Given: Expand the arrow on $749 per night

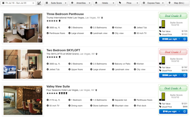Looking at the screenshot, I should click(x=179, y=111).
